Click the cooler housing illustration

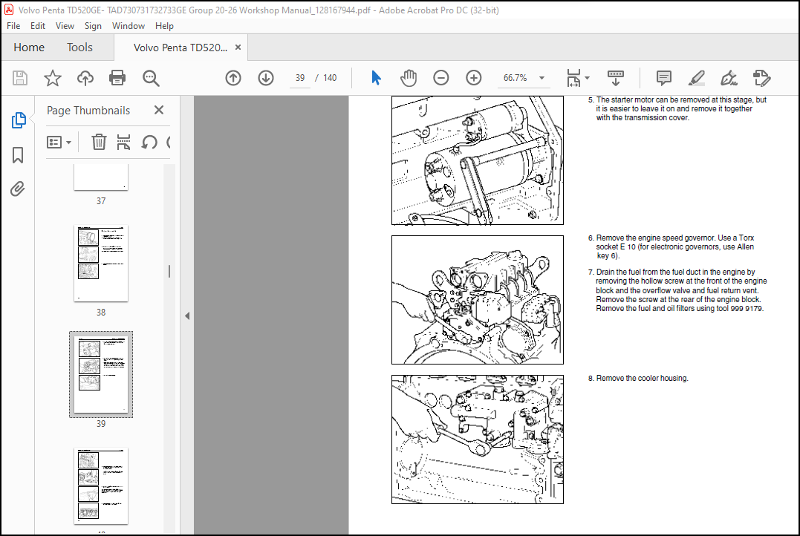pyautogui.click(x=478, y=439)
